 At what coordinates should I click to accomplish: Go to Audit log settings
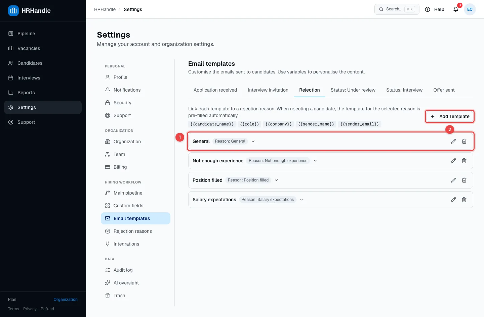pyautogui.click(x=135, y=270)
